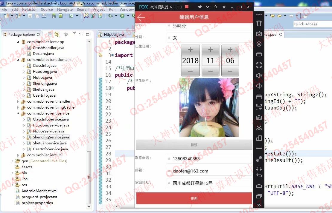Close the ...ice.java editor tab
Image resolution: width=332 pixels, height=213 pixels.
[280, 35]
